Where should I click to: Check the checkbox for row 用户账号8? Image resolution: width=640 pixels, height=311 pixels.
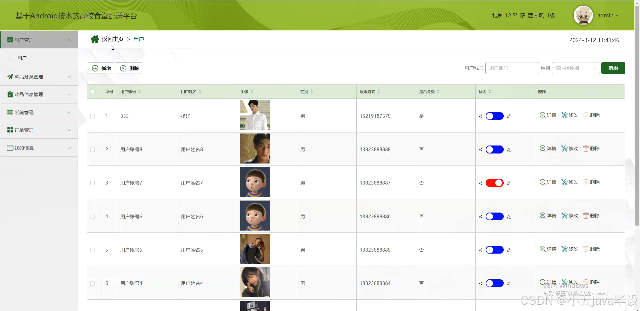point(93,150)
